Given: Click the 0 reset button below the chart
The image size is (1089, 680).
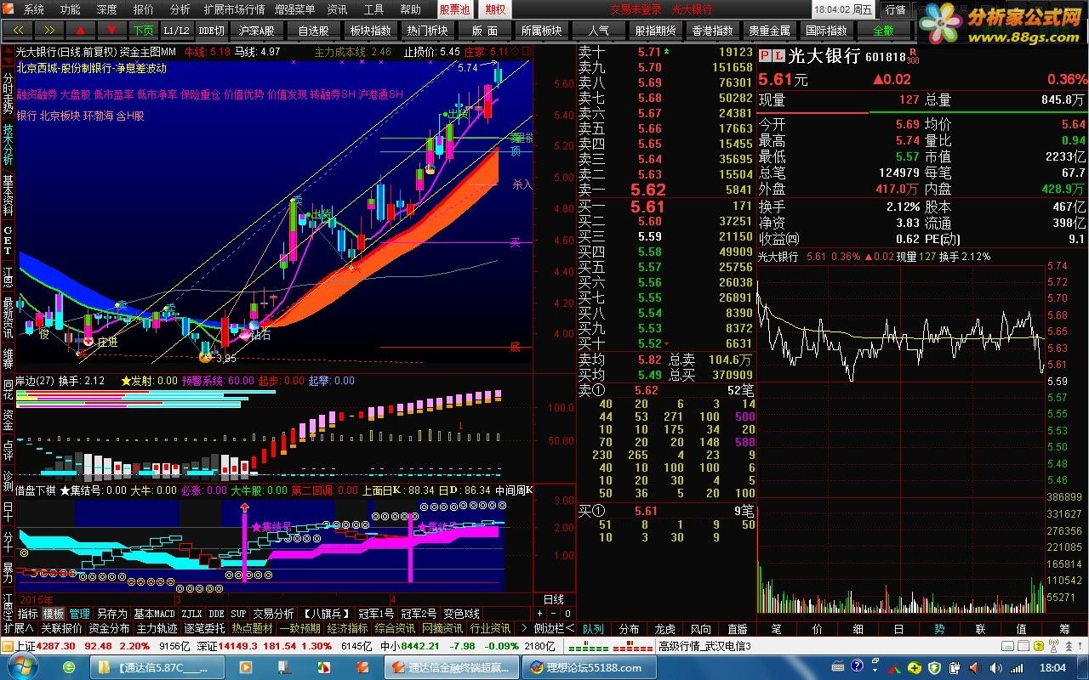Looking at the screenshot, I should 568,614.
